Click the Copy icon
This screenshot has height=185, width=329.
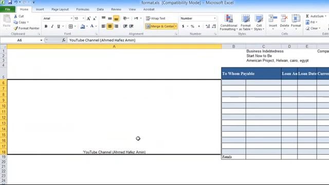coord(15,22)
